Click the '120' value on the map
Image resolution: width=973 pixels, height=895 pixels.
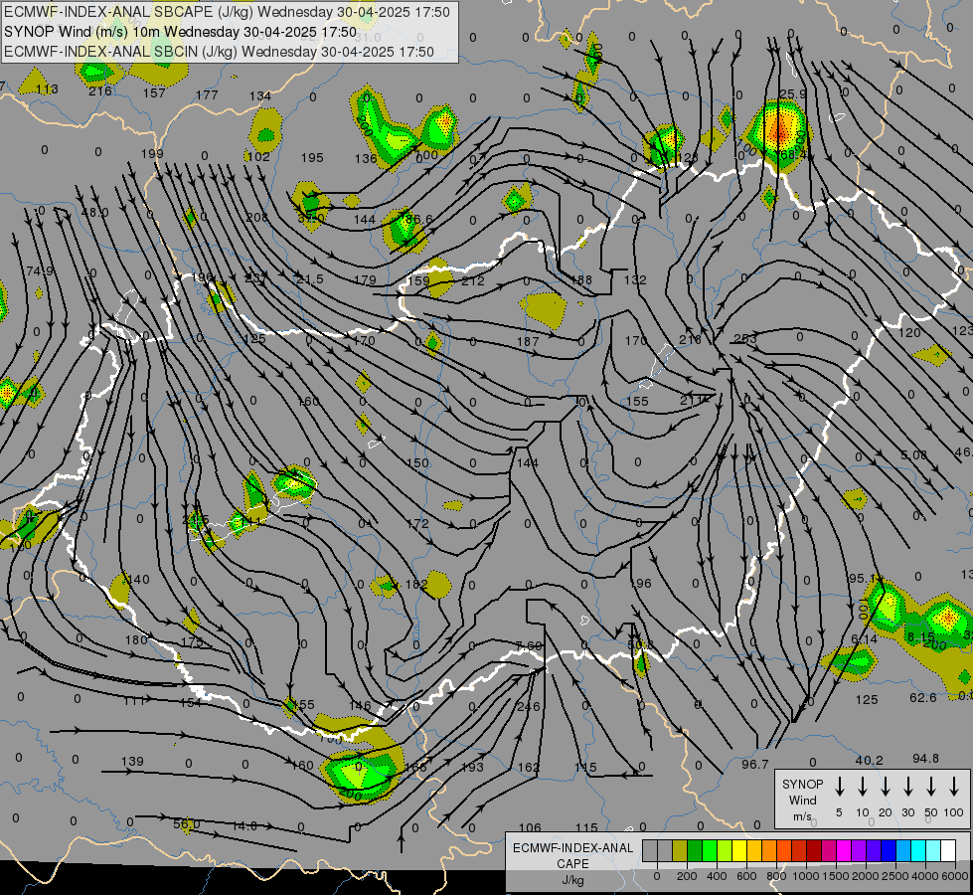pos(909,333)
